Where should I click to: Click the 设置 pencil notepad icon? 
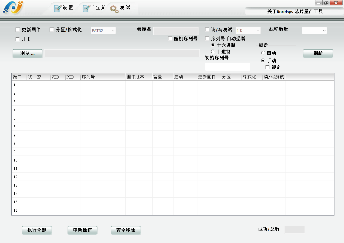tap(58, 8)
